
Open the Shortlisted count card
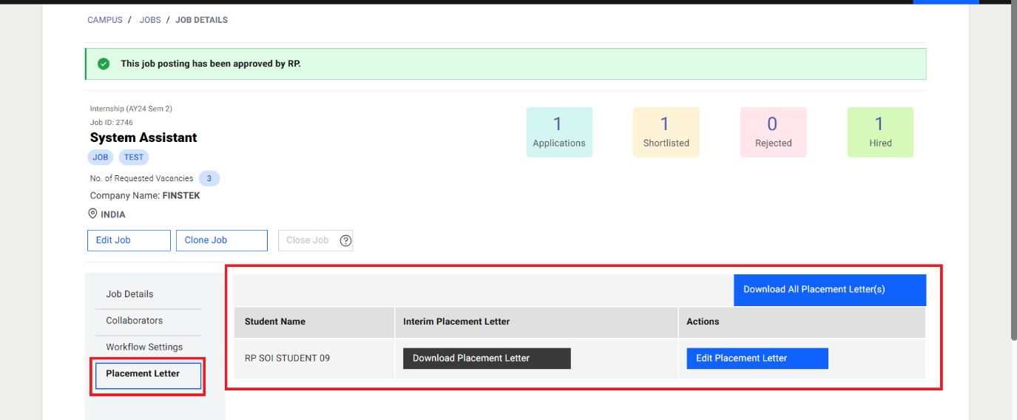click(x=666, y=132)
